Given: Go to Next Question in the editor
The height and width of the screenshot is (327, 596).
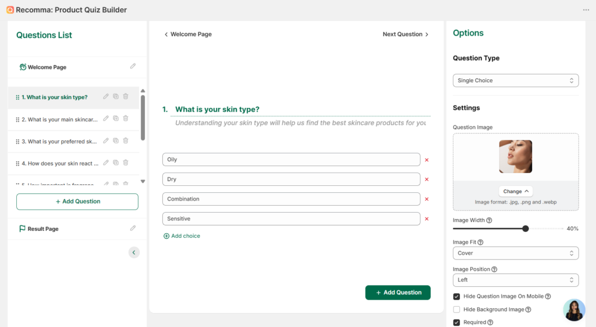Looking at the screenshot, I should [405, 34].
